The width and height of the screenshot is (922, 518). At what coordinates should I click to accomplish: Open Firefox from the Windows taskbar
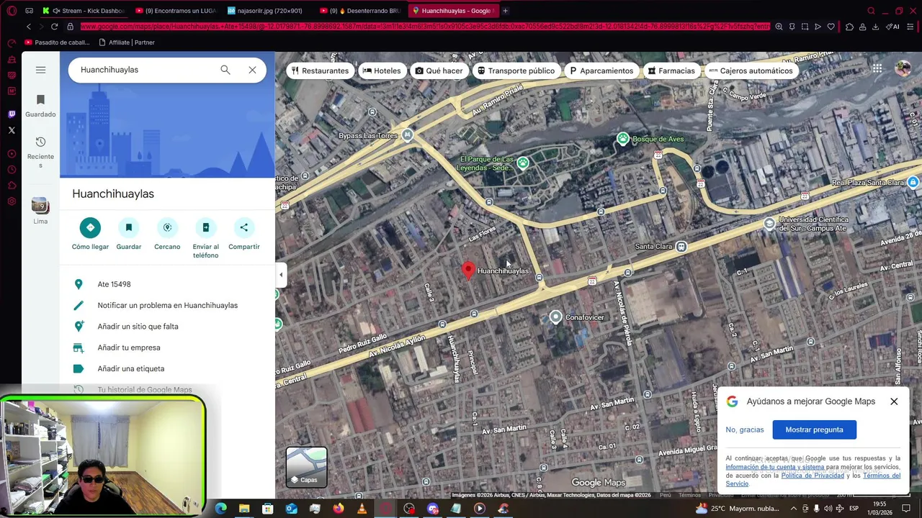click(x=338, y=509)
